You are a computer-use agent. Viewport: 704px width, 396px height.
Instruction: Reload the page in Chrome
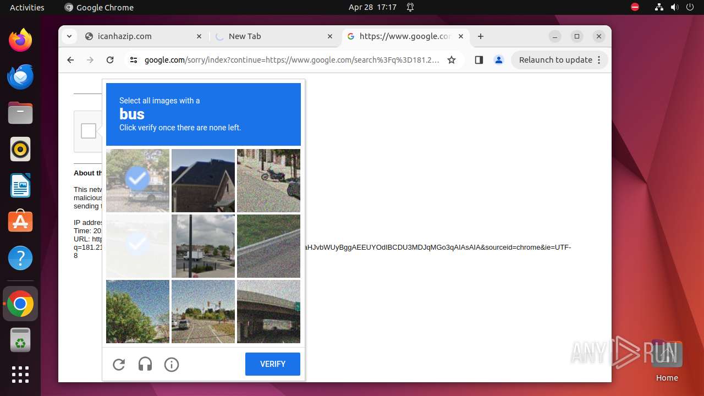[x=110, y=60]
